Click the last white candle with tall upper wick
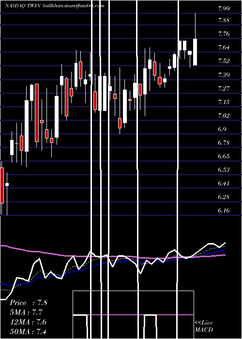The width and height of the screenshot is (242, 339). [x=195, y=52]
